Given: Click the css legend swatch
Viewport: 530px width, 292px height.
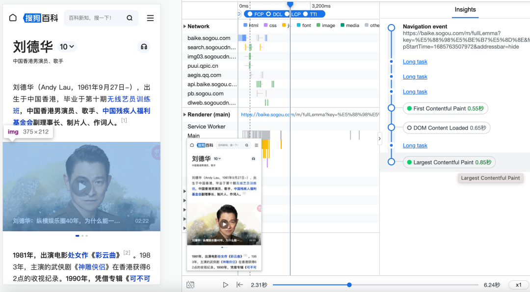Looking at the screenshot, I should 265,25.
